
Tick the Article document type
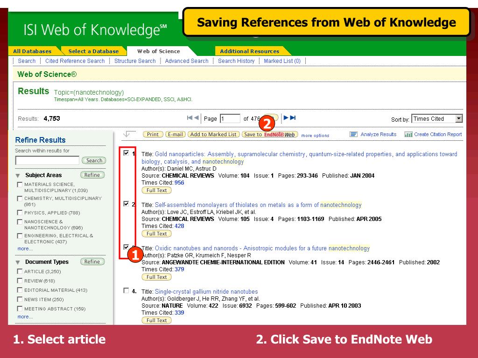20,271
